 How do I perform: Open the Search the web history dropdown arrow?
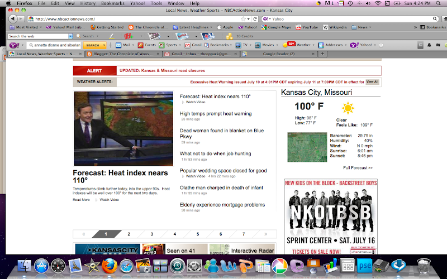(70, 36)
